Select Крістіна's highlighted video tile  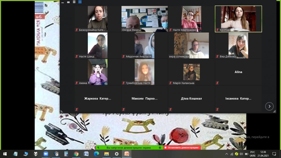238,19
